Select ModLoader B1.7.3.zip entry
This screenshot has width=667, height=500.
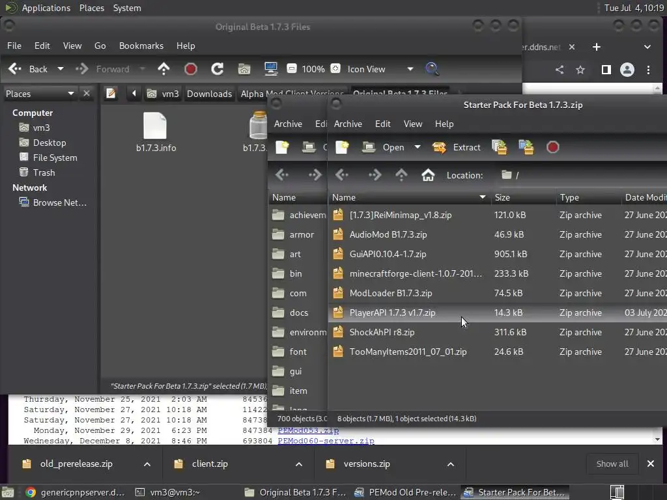click(498, 294)
